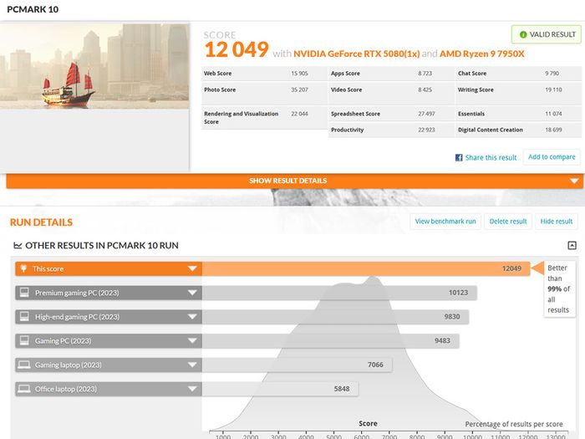Click the trophy icon on This score row
The width and height of the screenshot is (585, 439).
23,268
